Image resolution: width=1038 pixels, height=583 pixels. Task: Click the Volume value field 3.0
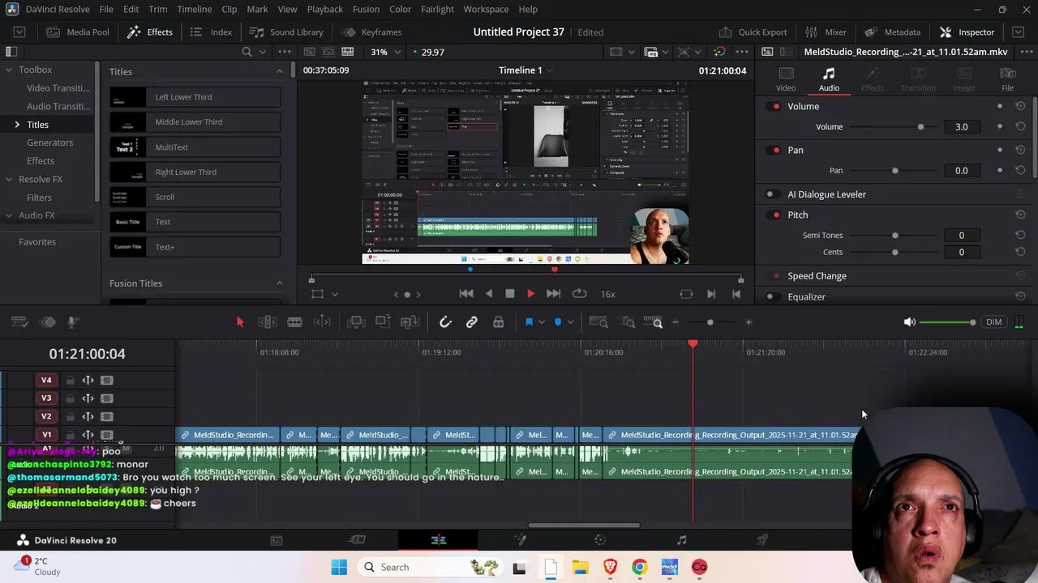point(962,127)
